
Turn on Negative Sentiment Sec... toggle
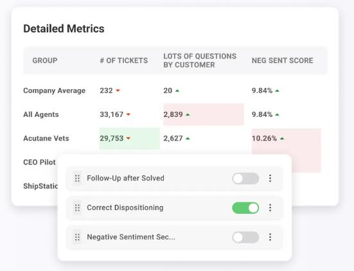point(245,237)
